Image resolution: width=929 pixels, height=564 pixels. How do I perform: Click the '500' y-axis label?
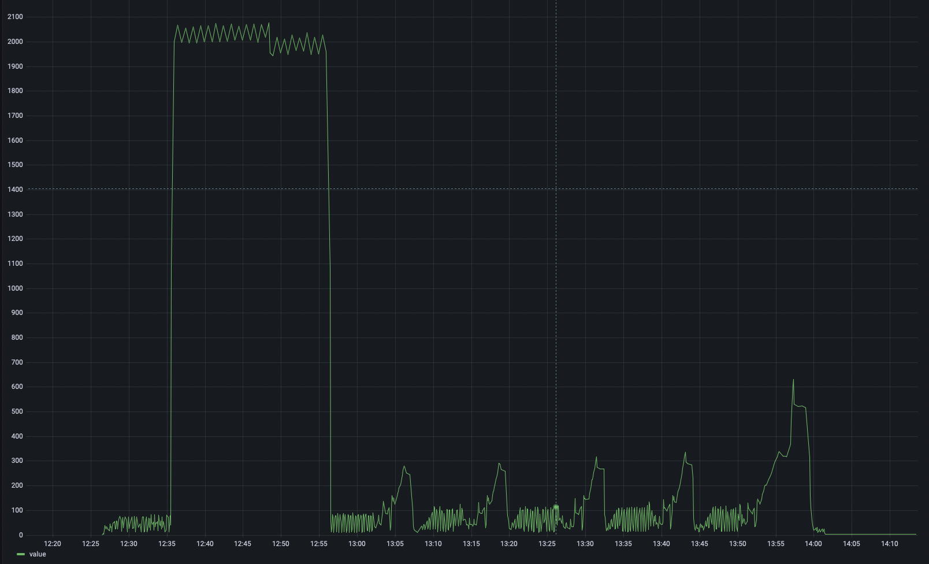[17, 412]
